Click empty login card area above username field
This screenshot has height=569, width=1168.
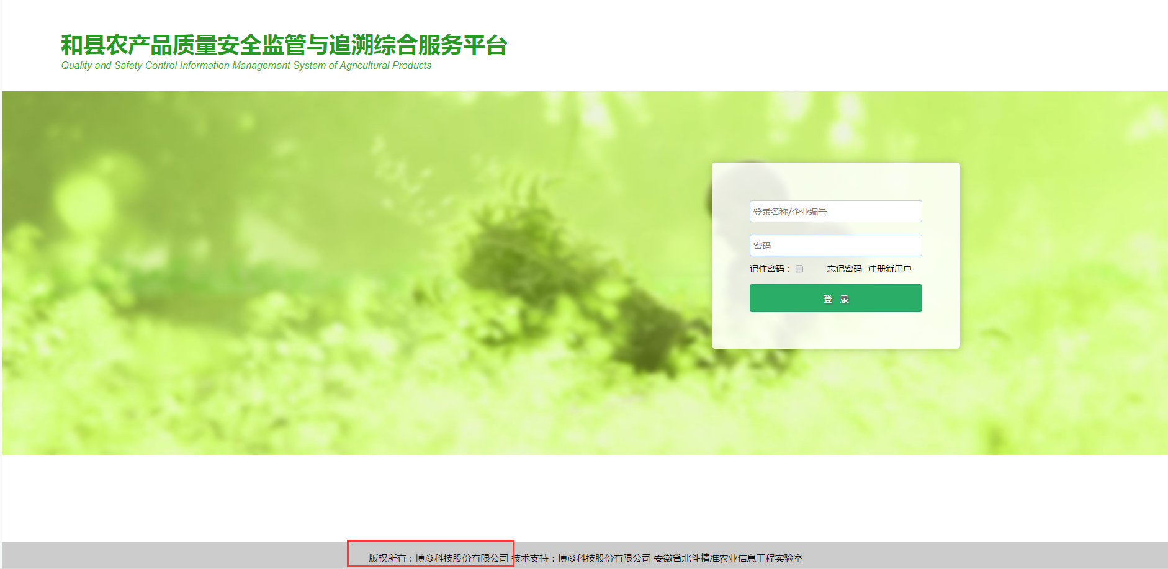835,181
